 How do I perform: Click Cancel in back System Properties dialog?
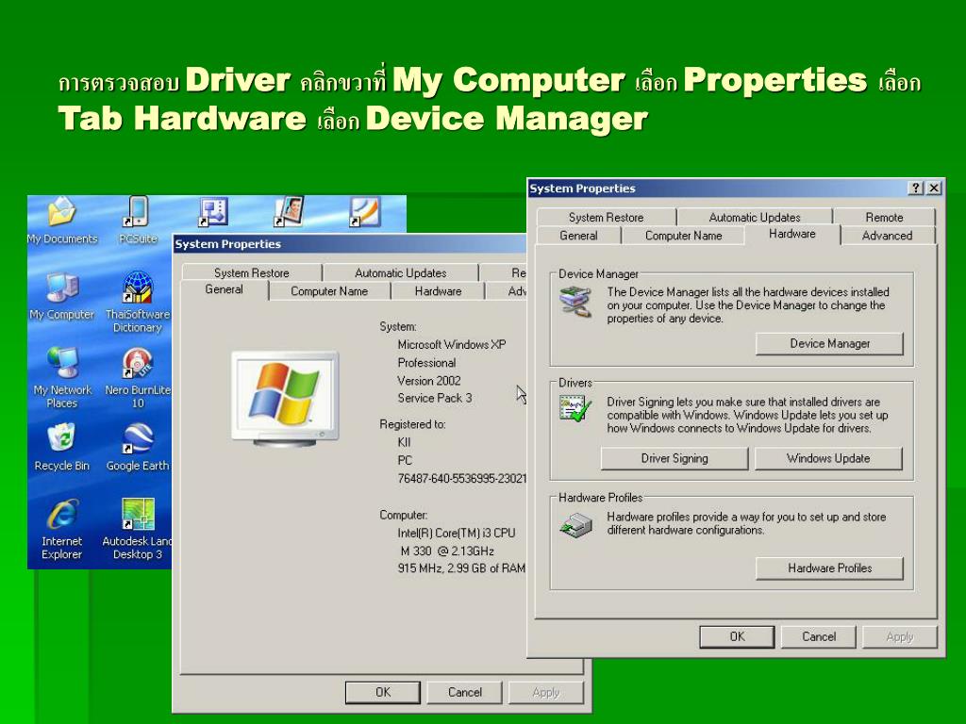(464, 693)
